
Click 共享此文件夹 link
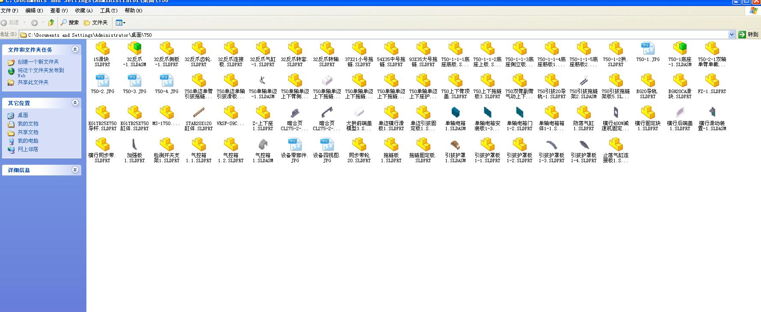coord(33,82)
